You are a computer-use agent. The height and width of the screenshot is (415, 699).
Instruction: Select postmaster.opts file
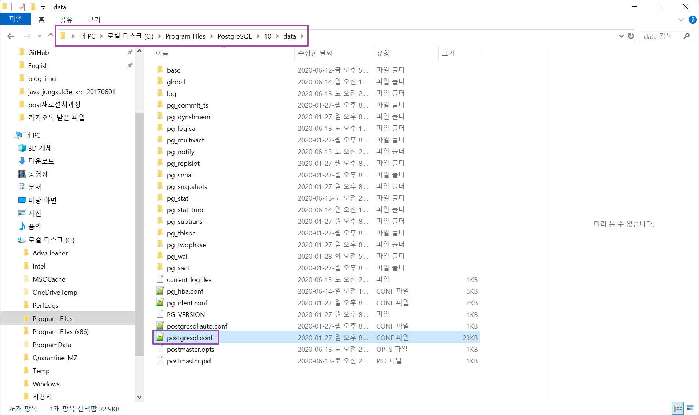coord(191,349)
